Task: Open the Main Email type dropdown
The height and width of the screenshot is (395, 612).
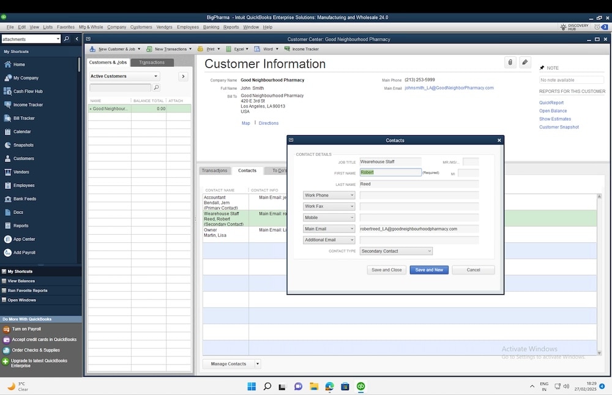Action: pyautogui.click(x=329, y=229)
